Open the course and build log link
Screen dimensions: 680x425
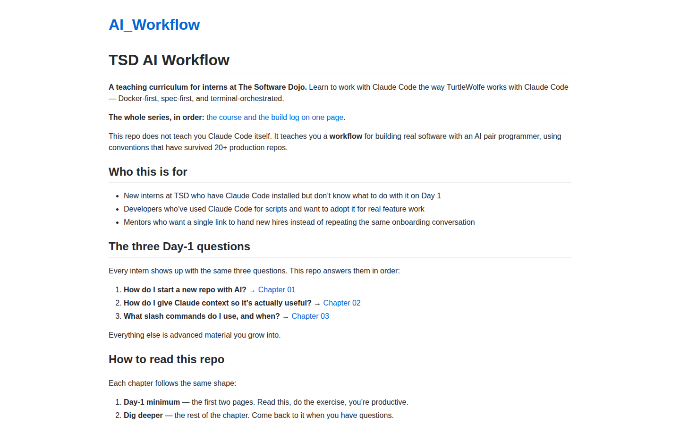click(x=275, y=117)
